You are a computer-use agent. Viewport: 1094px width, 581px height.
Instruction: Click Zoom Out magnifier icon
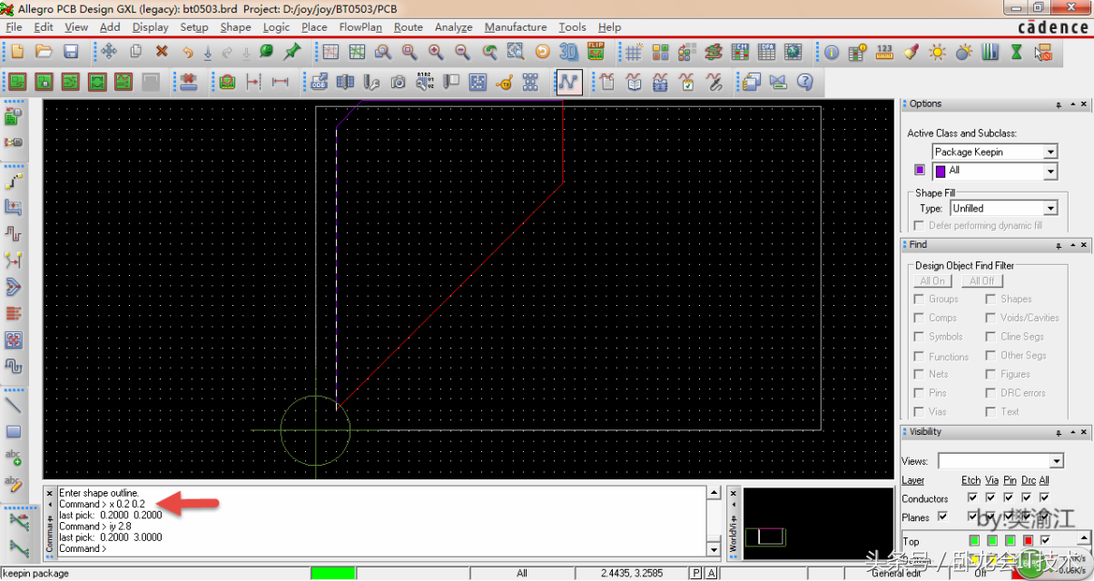tap(462, 52)
